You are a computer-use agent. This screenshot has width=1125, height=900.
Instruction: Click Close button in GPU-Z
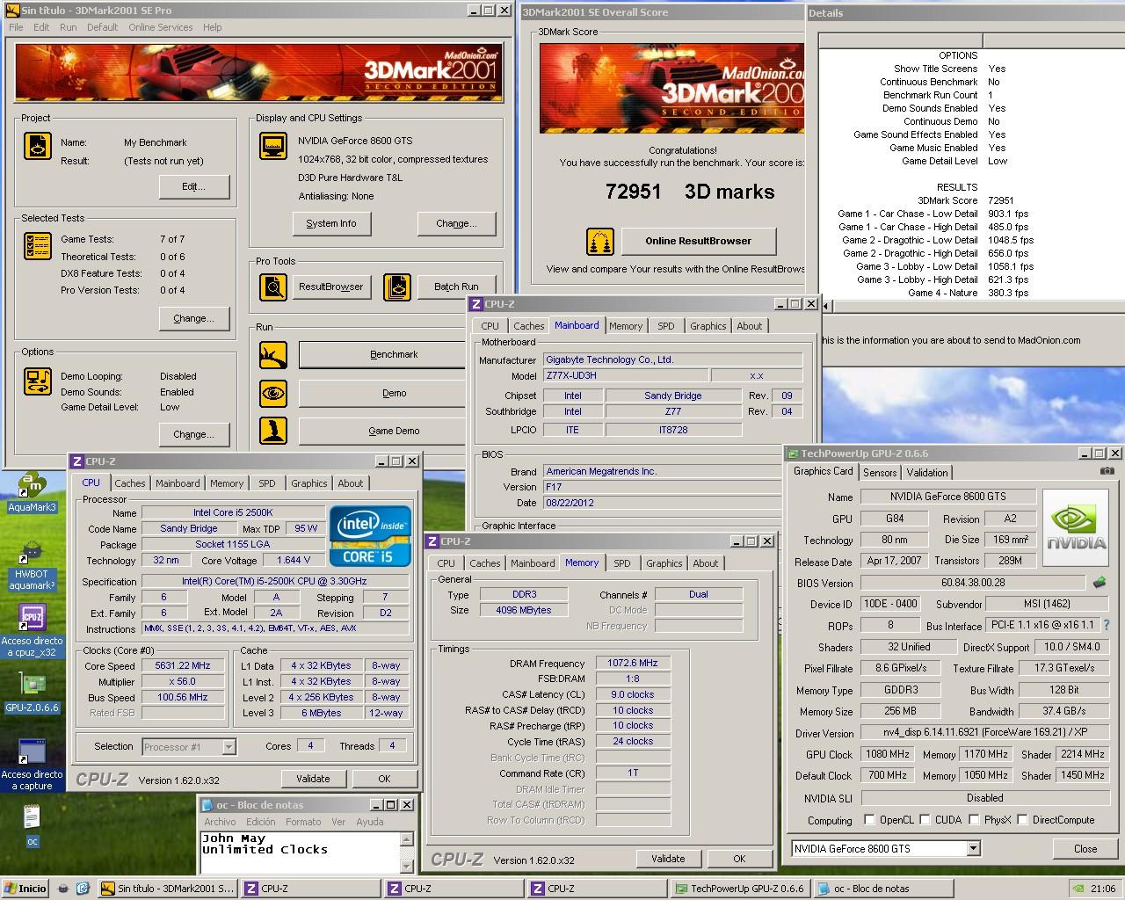1085,849
